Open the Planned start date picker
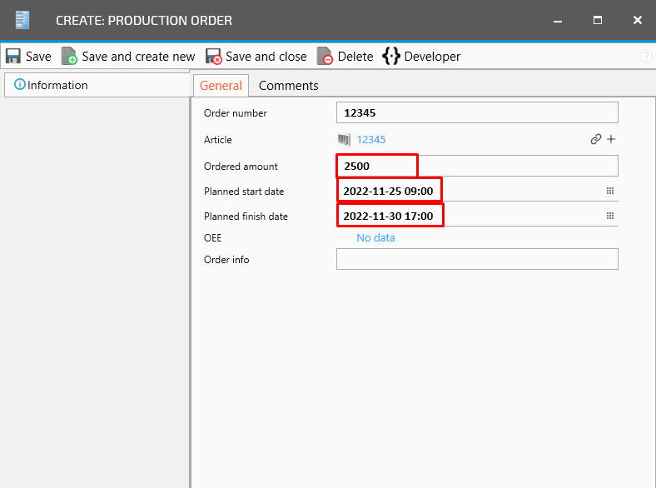Viewport: 656px width, 488px height. [x=609, y=192]
